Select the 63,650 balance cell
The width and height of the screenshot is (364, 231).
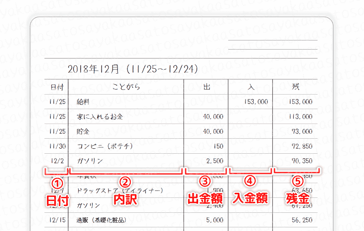click(x=302, y=191)
